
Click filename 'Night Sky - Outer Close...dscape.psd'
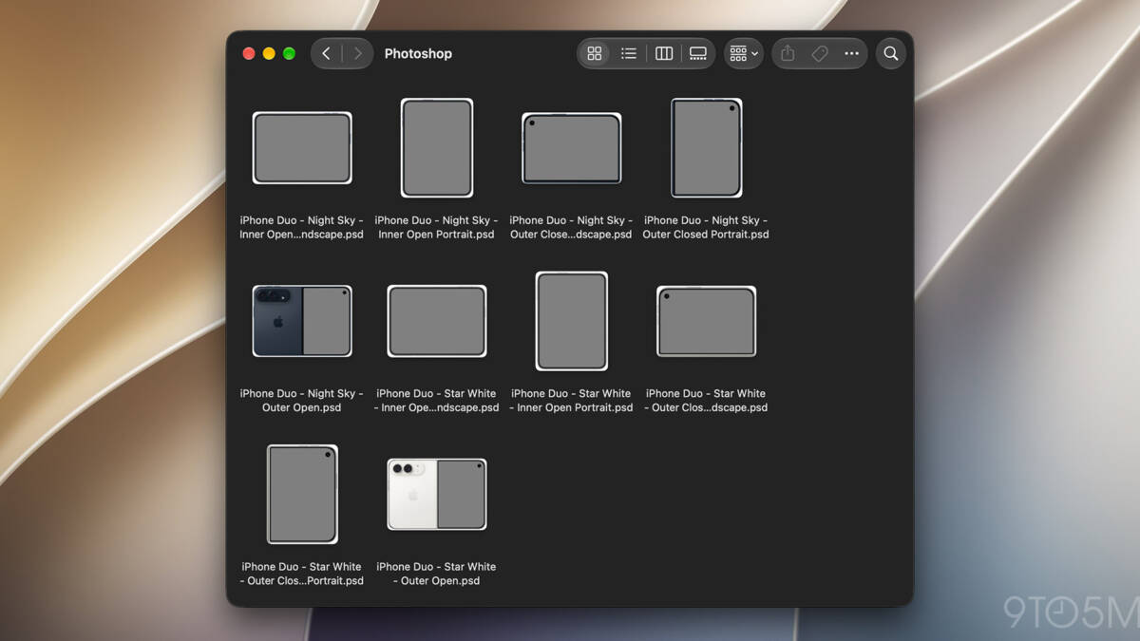571,227
